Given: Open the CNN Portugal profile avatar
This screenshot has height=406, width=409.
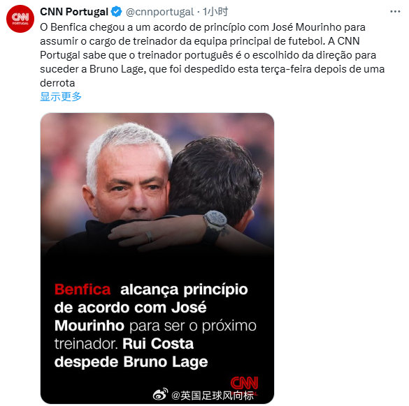Looking at the screenshot, I should 20,19.
